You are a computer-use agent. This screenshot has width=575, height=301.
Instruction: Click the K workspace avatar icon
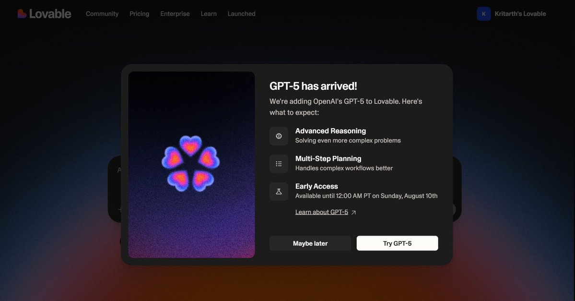click(x=484, y=14)
